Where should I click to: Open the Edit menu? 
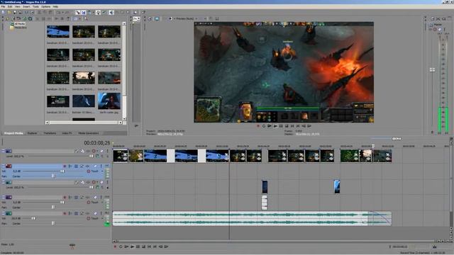[x=10, y=6]
